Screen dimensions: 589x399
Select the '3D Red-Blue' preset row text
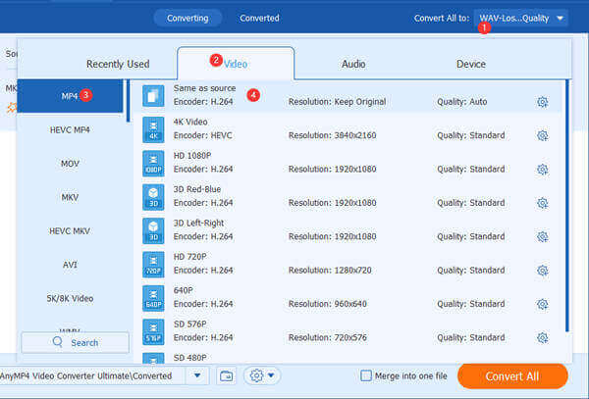click(x=197, y=189)
